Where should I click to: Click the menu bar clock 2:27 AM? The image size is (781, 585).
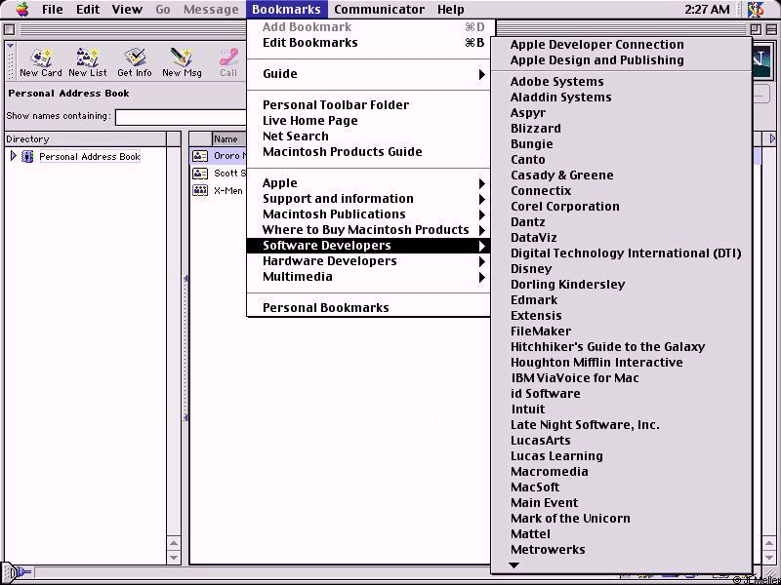point(708,10)
